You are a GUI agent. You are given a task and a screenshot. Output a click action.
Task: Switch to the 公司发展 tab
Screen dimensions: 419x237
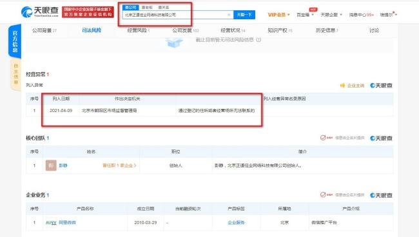(186, 30)
